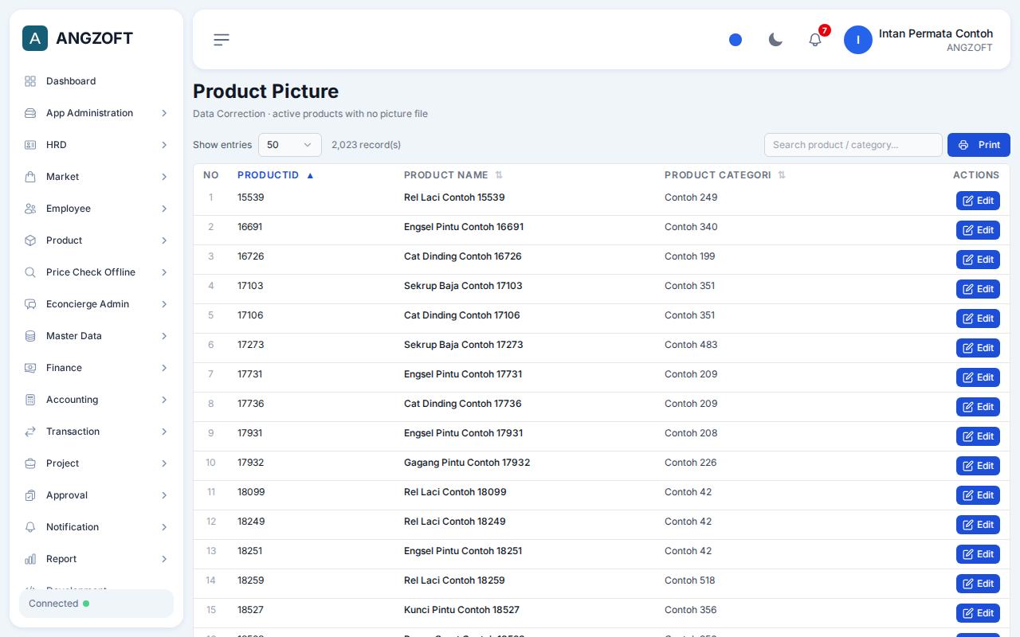
Task: Click the Econcierge Admin chat icon
Action: click(30, 304)
